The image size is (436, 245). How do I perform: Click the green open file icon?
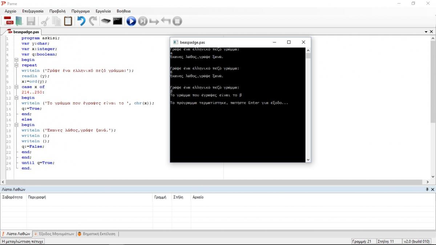click(19, 21)
